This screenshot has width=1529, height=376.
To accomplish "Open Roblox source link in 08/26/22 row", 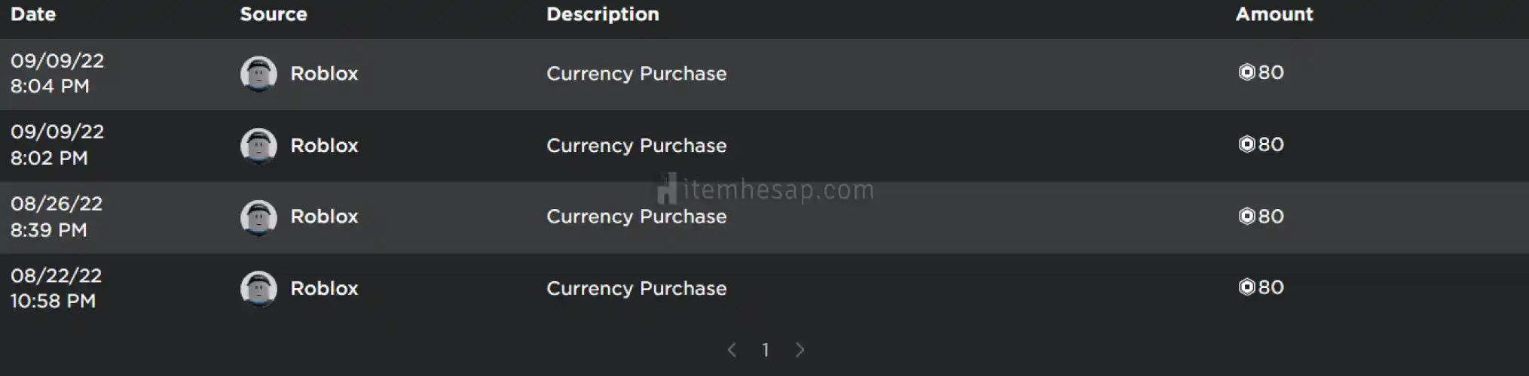I will 324,217.
